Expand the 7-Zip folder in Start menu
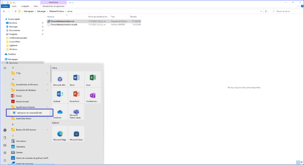Screen dimensions: 304x165 (x=29, y=73)
